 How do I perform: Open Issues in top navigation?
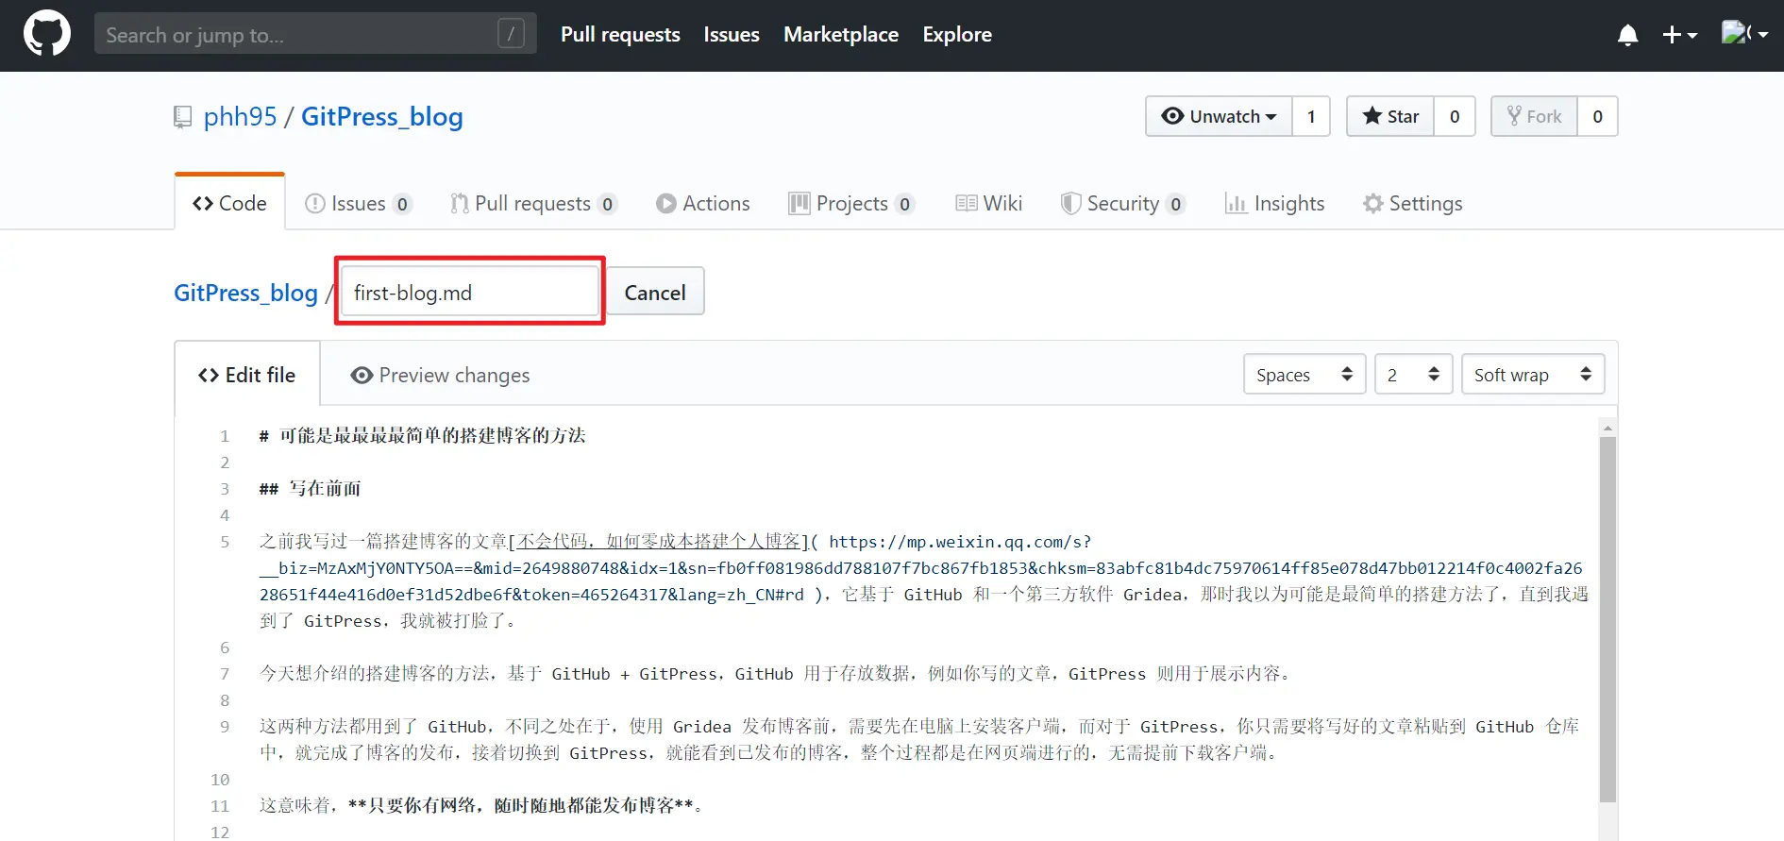tap(732, 35)
